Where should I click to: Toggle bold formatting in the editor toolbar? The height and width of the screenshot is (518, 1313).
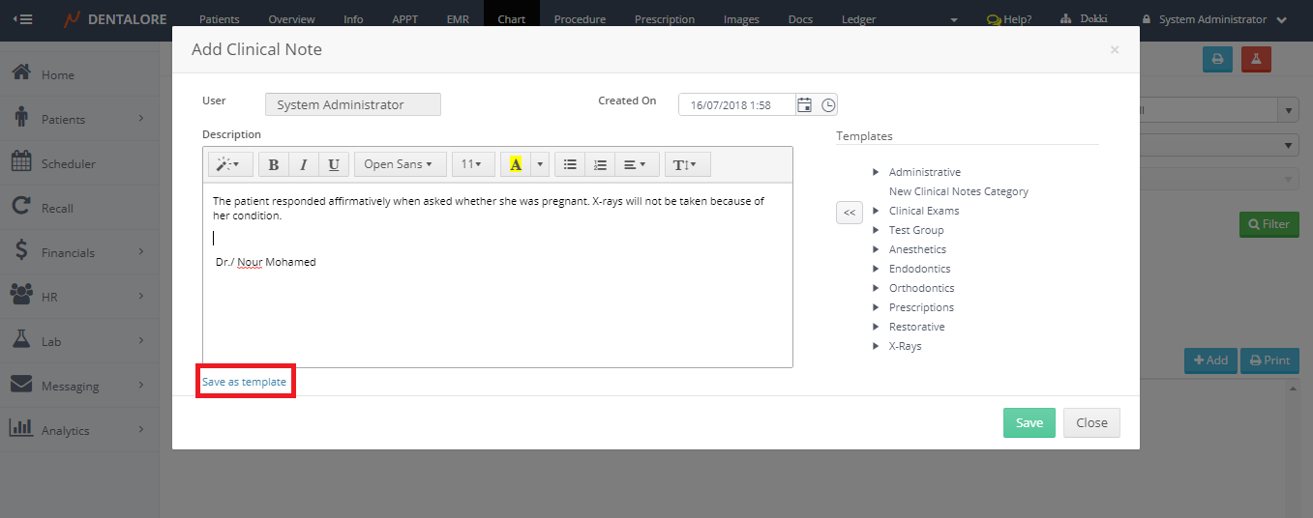[x=274, y=164]
